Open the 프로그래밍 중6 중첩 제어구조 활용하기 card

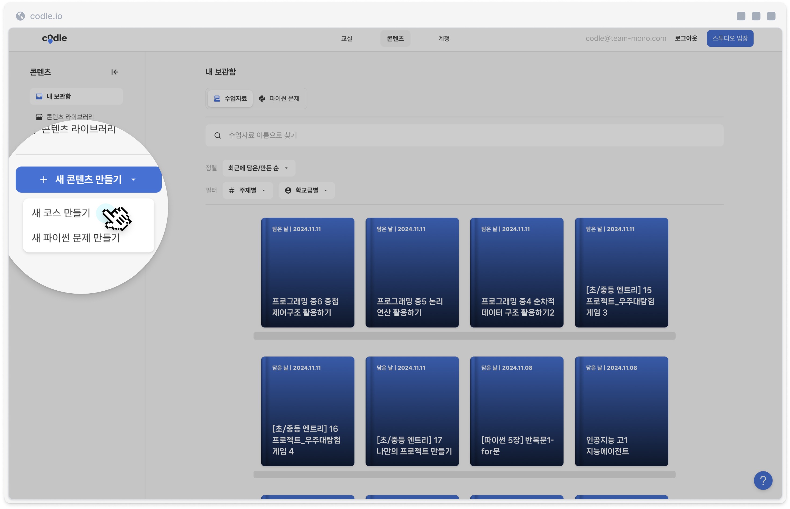(x=307, y=272)
